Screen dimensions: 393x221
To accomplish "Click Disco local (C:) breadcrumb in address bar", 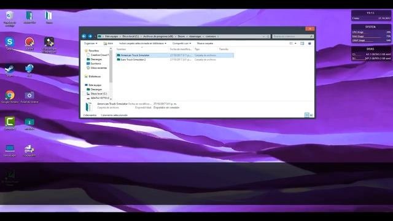I will point(130,36).
